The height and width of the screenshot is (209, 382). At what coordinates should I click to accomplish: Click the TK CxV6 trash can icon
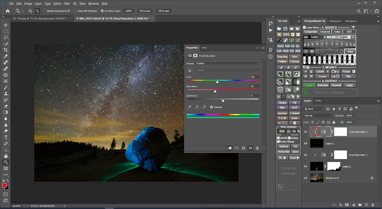click(x=280, y=90)
